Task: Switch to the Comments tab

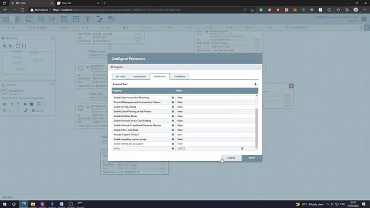Action: [x=180, y=76]
